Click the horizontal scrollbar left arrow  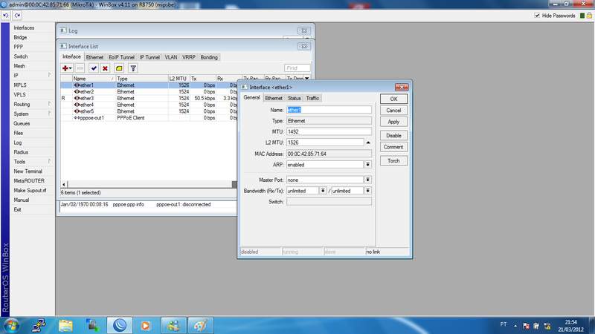click(x=64, y=184)
